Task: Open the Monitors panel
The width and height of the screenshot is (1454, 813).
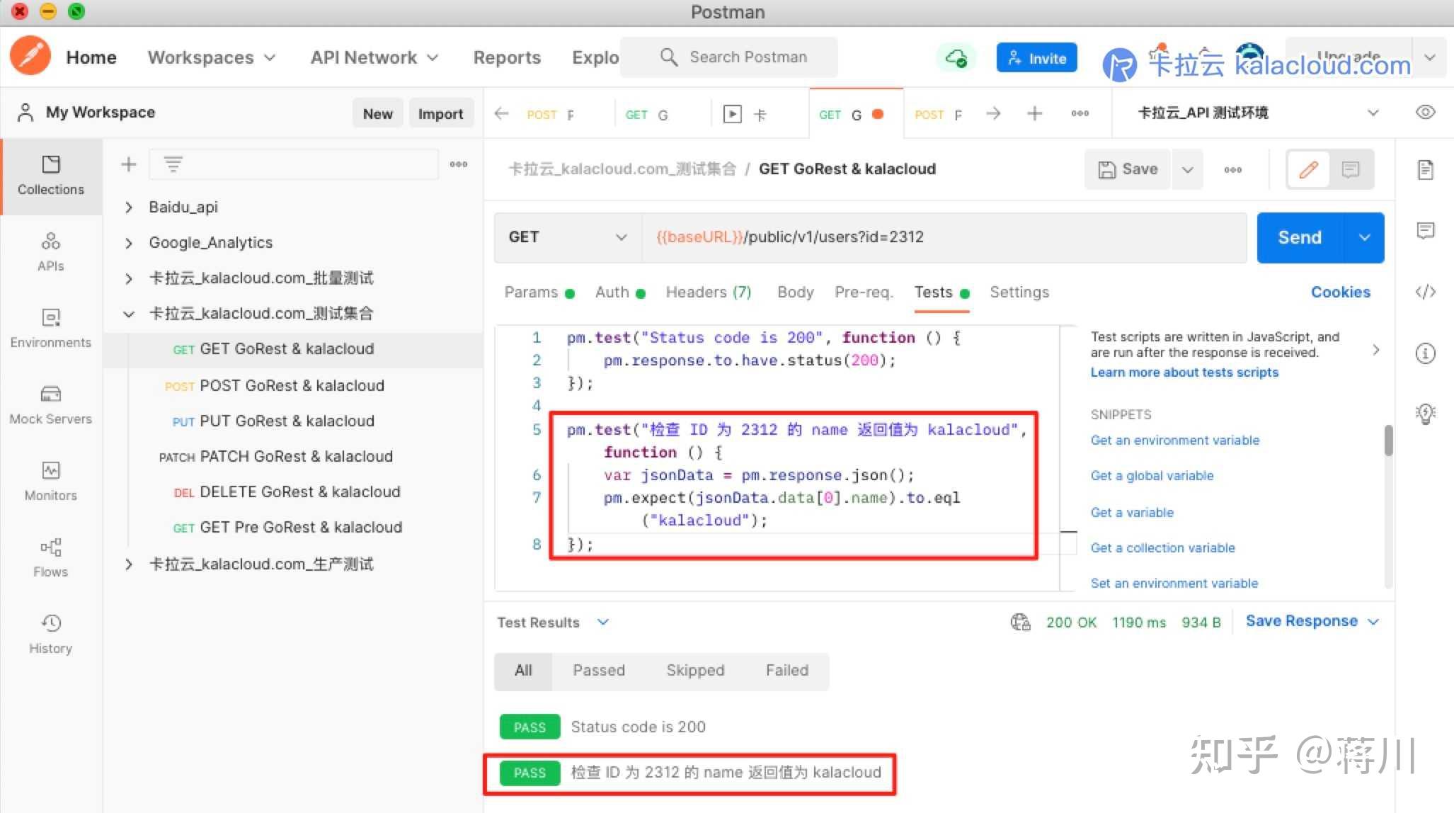Action: (50, 480)
